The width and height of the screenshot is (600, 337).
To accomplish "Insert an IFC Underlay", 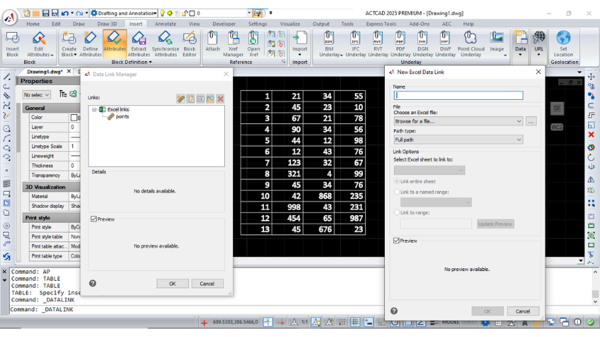I will tap(356, 44).
